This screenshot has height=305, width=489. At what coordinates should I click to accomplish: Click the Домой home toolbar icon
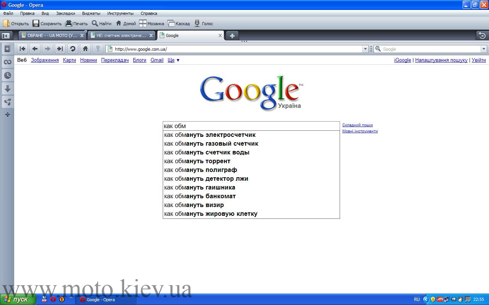[x=118, y=23]
